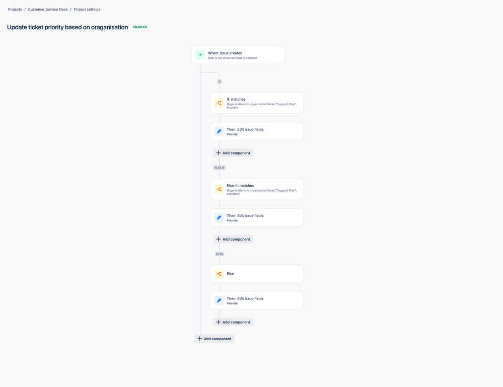Select the pencil icon on the bottom Edit issue fields card
The image size is (503, 387).
pyautogui.click(x=219, y=300)
